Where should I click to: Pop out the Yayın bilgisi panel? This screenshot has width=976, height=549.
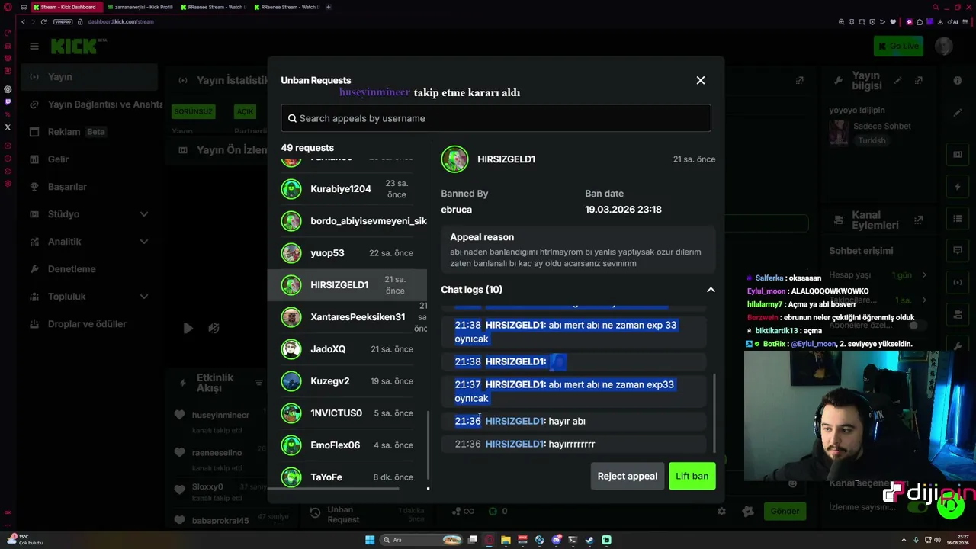coord(919,80)
